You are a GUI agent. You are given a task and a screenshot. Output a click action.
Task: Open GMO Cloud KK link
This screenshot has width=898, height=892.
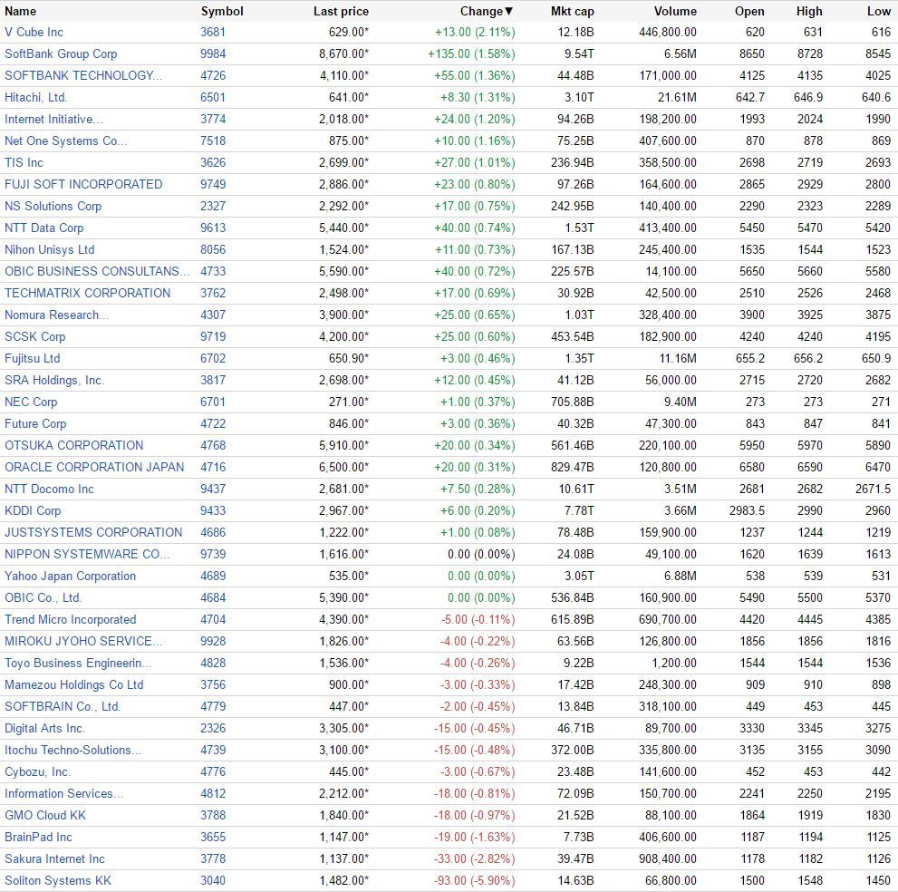coord(45,816)
